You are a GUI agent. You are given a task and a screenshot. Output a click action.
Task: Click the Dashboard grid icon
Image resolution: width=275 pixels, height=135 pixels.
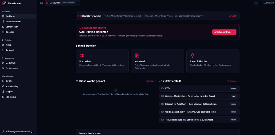3,16
